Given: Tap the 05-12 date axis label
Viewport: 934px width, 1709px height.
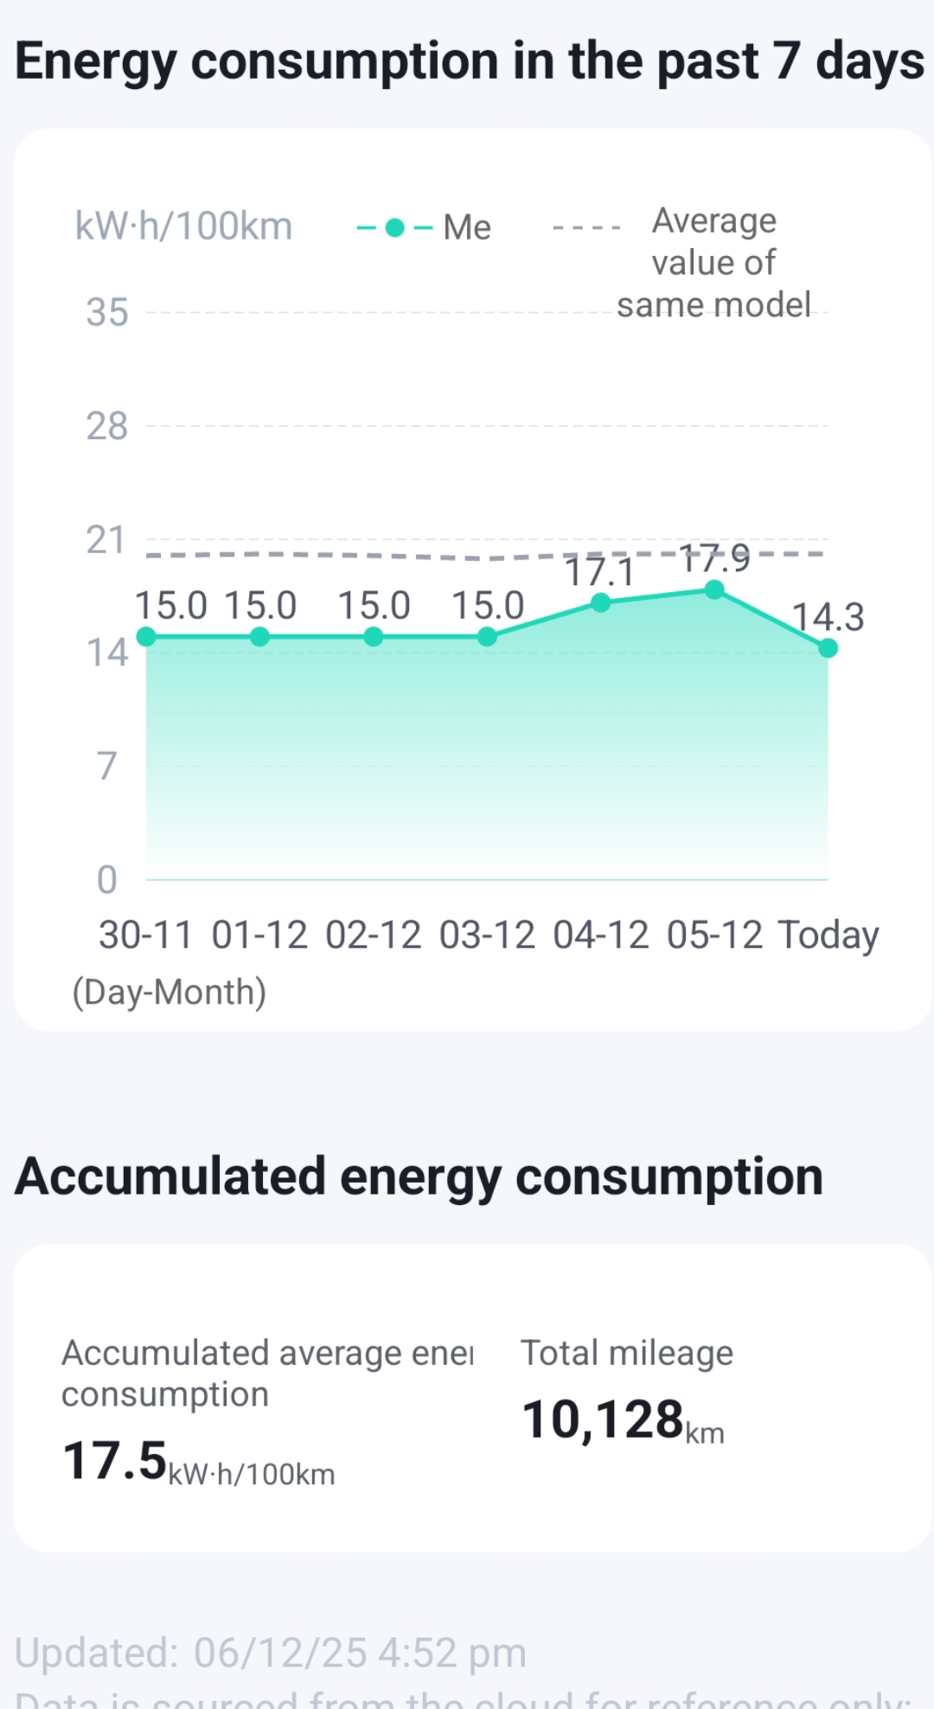Looking at the screenshot, I should click(x=714, y=935).
